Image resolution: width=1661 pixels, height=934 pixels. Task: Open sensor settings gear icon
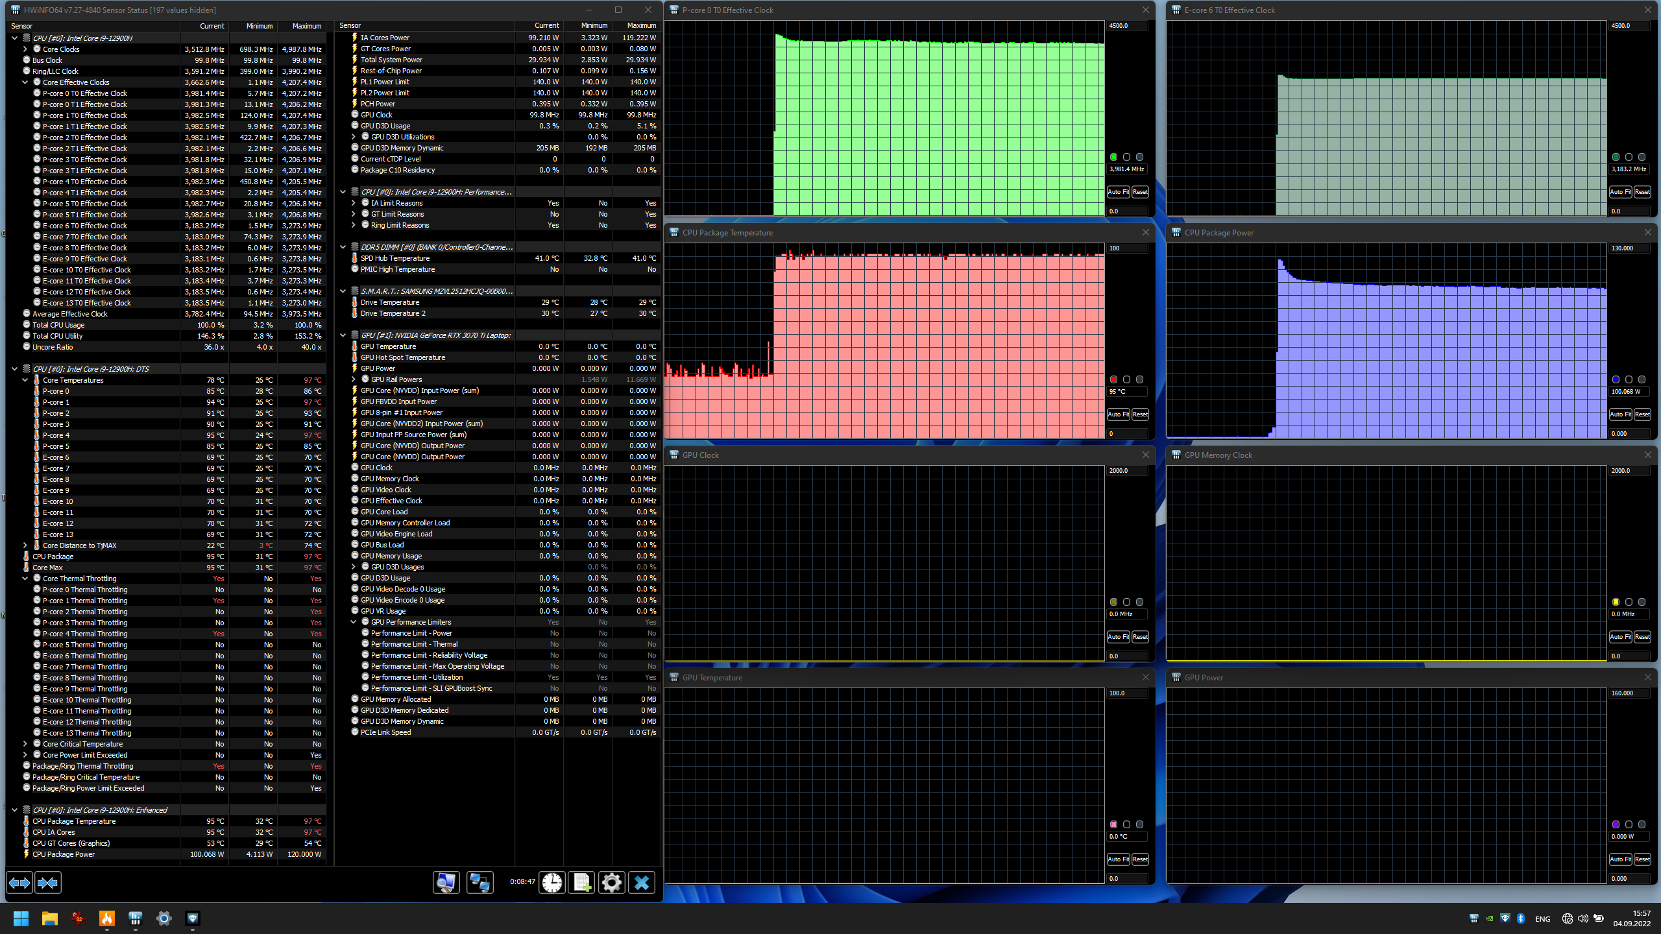pos(611,882)
